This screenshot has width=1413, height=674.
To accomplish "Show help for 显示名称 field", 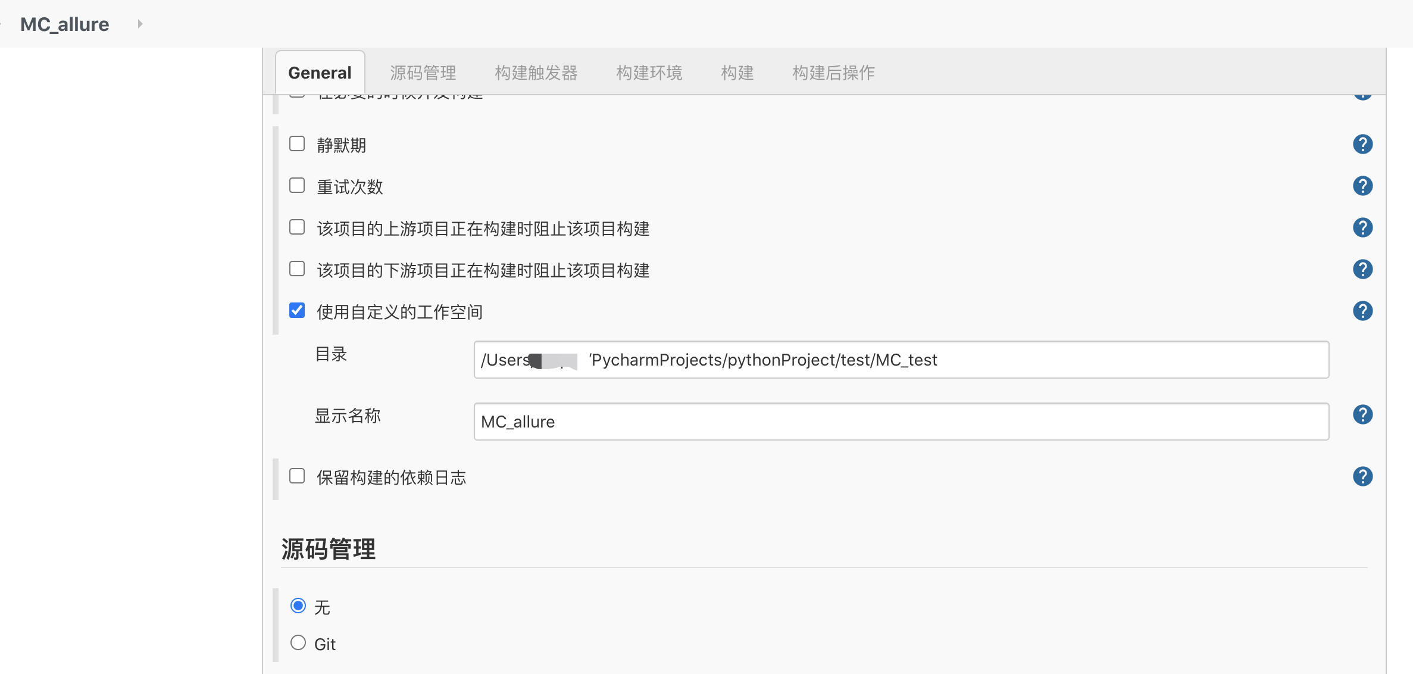I will pyautogui.click(x=1362, y=414).
